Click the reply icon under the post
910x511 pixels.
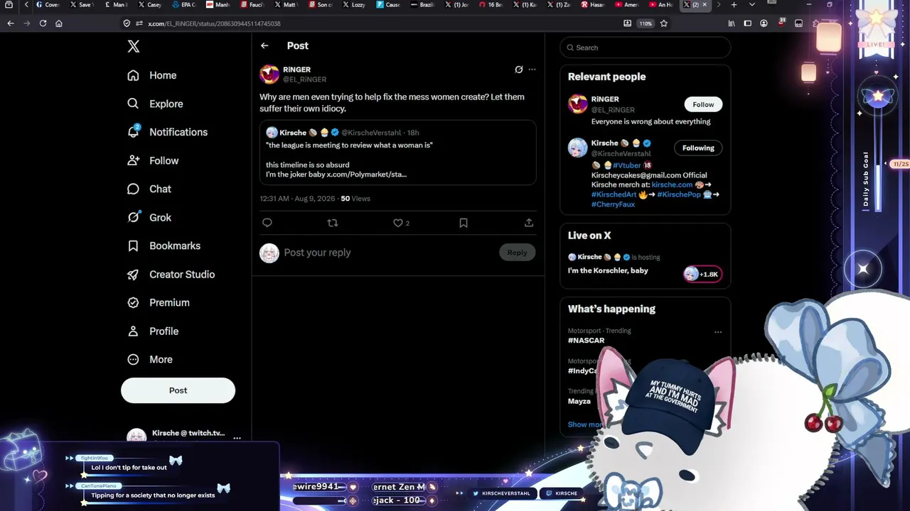point(267,223)
